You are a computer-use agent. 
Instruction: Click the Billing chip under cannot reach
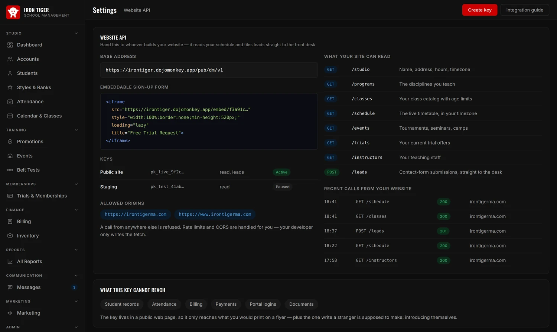tap(196, 304)
